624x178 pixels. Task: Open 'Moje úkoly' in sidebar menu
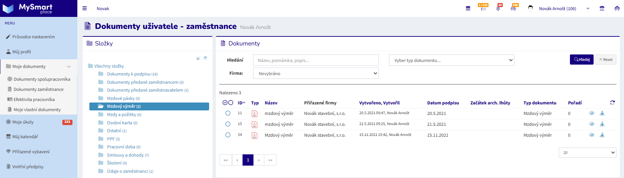point(23,122)
